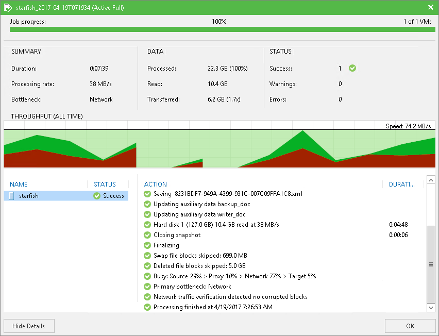Screen dimensions: 439x336
Task: Click the Success status icon for starfish
Action: [x=97, y=196]
